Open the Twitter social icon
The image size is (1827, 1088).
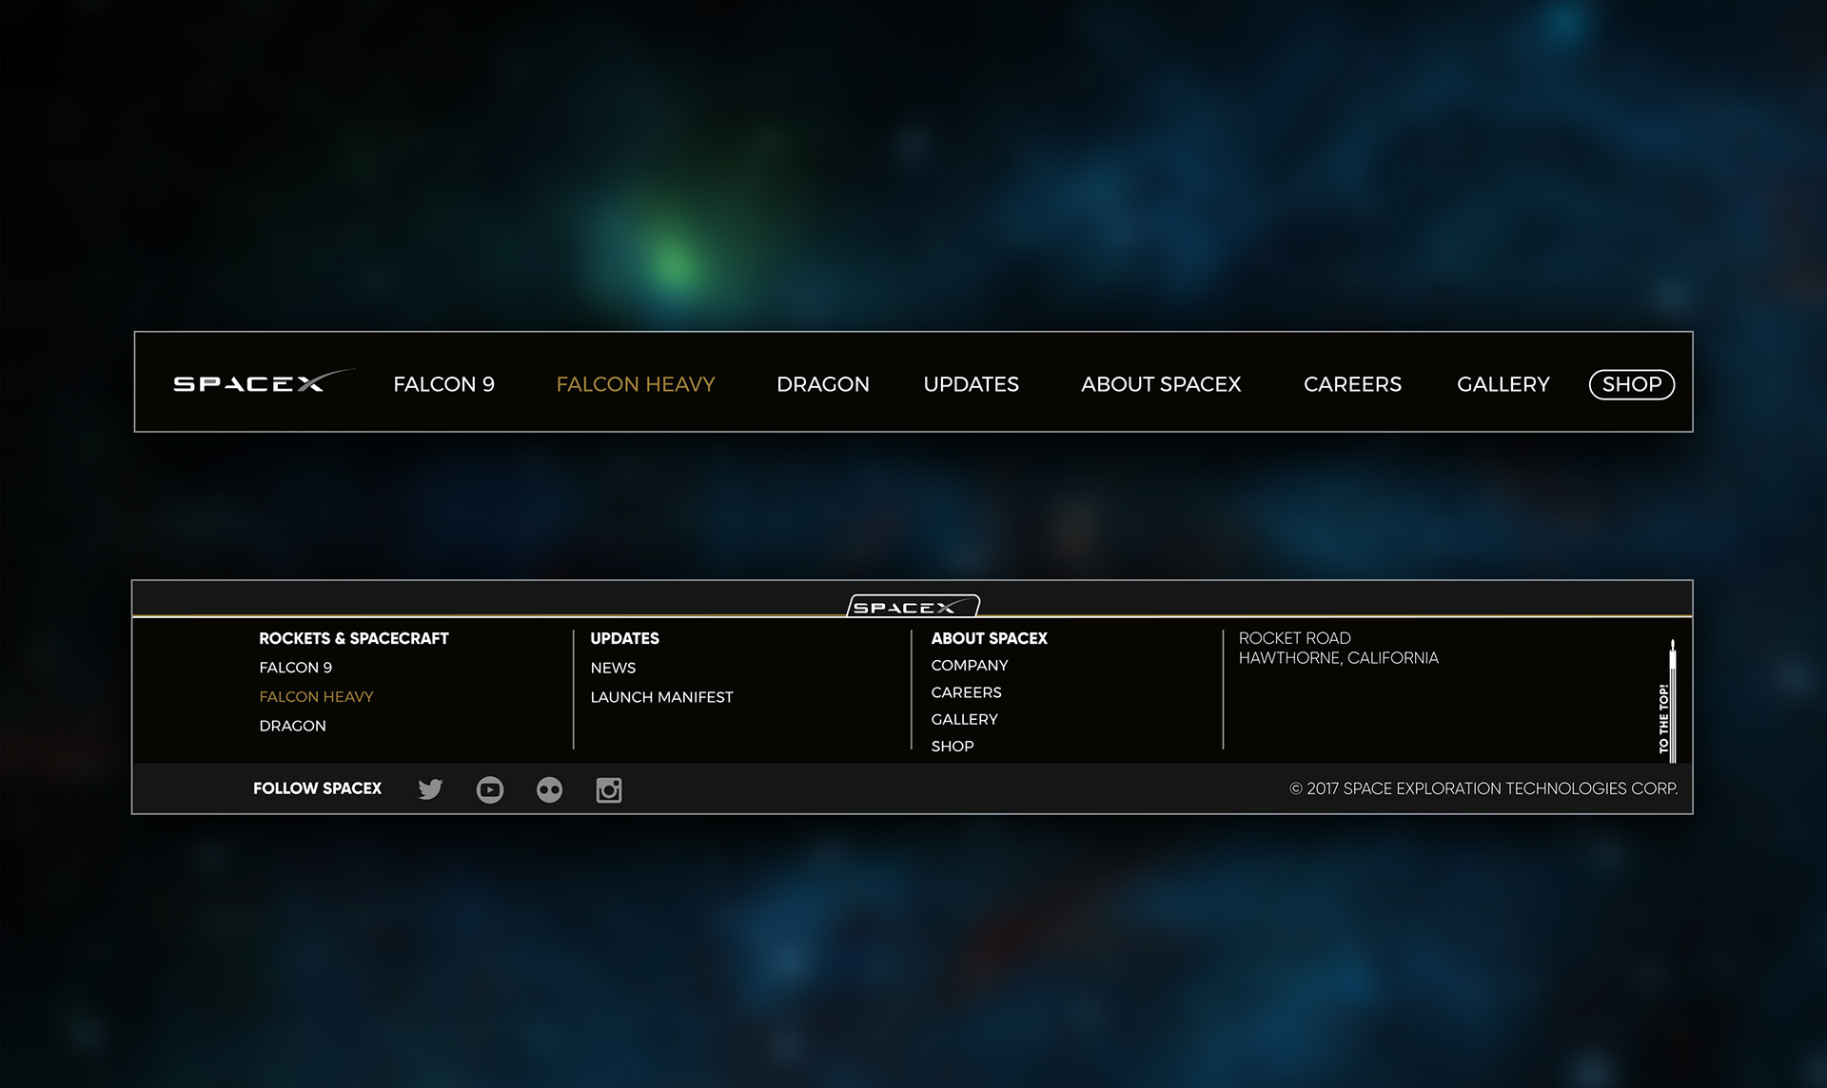pos(430,789)
